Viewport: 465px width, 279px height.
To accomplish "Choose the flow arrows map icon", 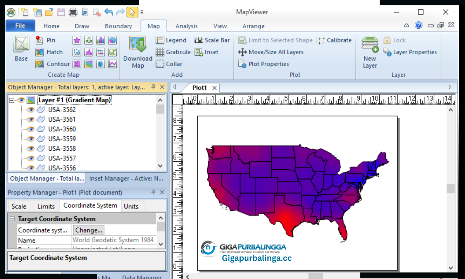I will click(x=101, y=52).
